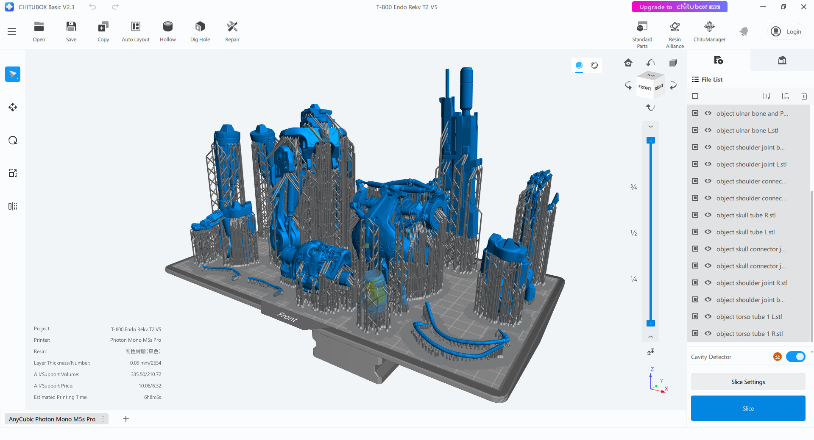Viewport: 814px width, 440px height.
Task: Click the Login button
Action: (787, 31)
